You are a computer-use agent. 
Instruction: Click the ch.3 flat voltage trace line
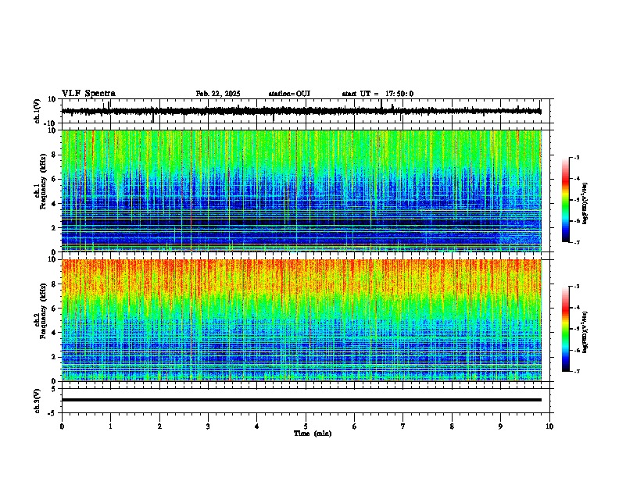click(x=301, y=400)
